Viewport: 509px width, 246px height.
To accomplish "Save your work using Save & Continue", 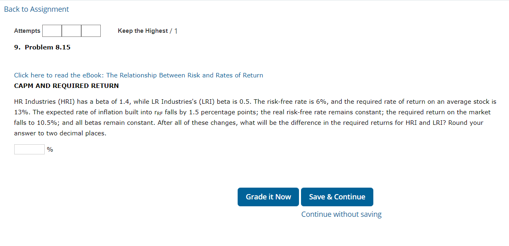I will (337, 197).
